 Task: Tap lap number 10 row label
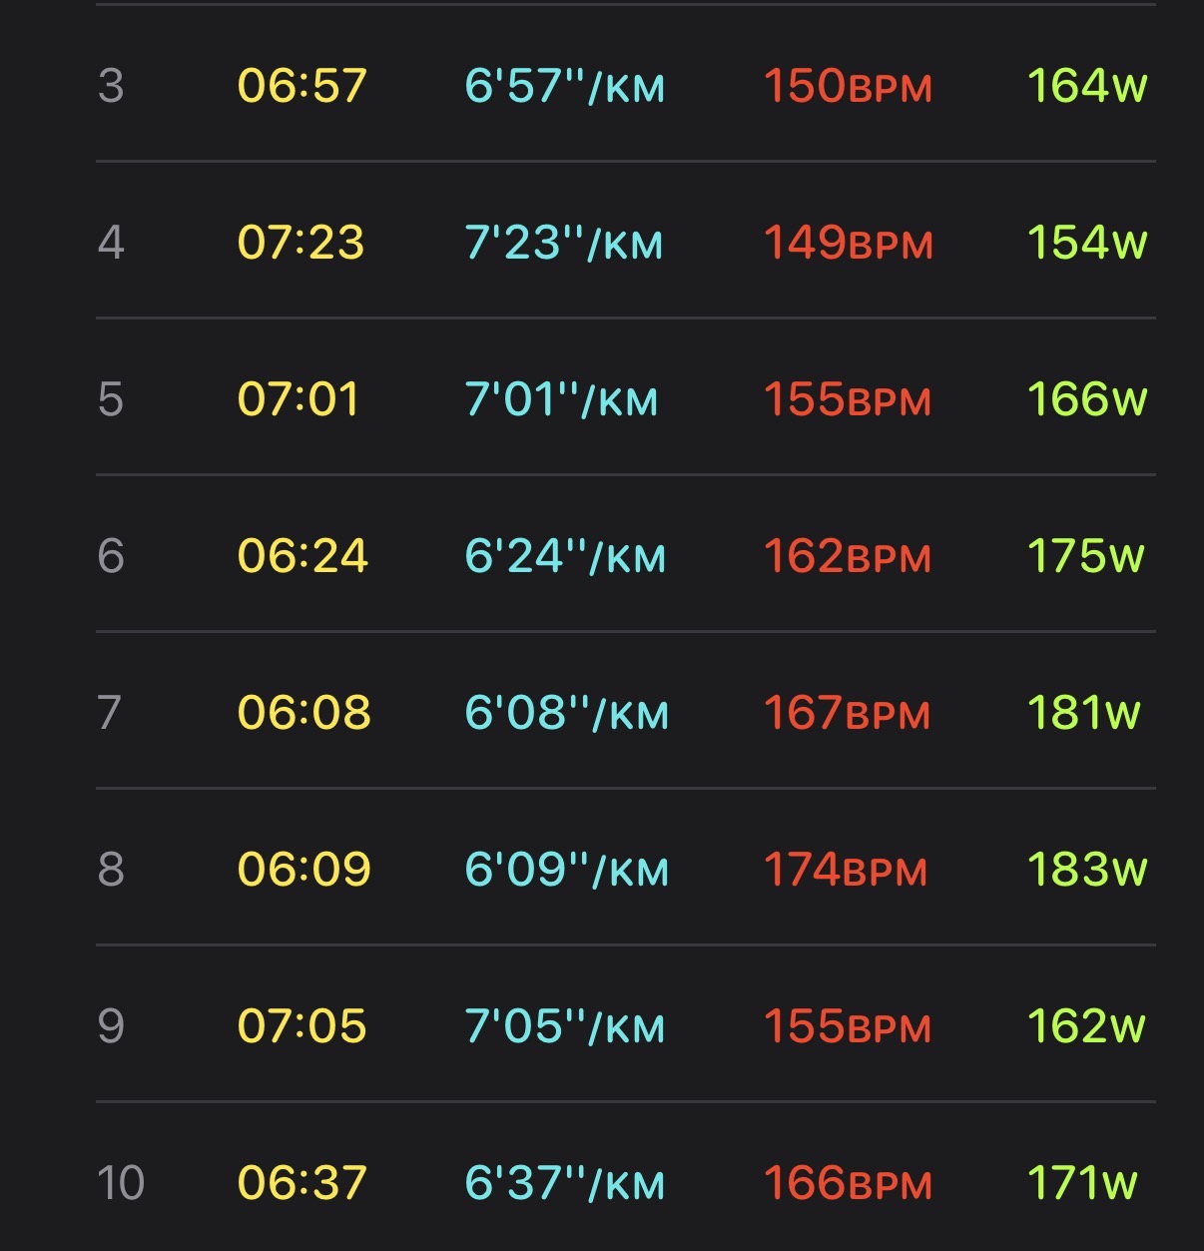click(121, 1183)
